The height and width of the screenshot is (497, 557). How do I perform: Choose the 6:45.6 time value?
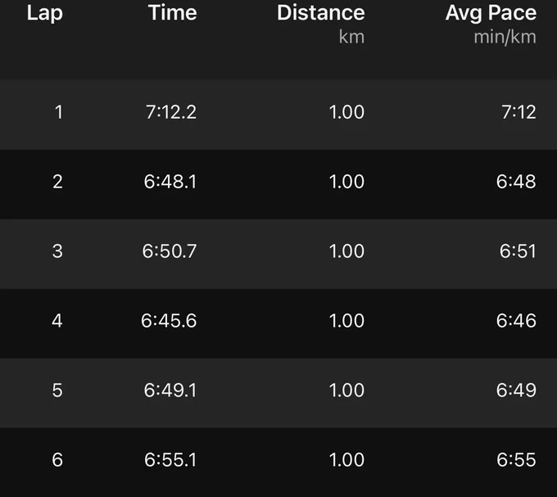click(169, 321)
